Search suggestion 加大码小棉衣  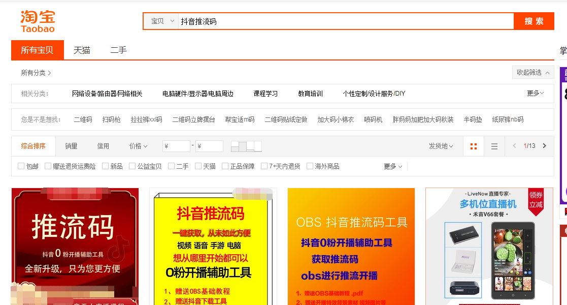pyautogui.click(x=336, y=119)
